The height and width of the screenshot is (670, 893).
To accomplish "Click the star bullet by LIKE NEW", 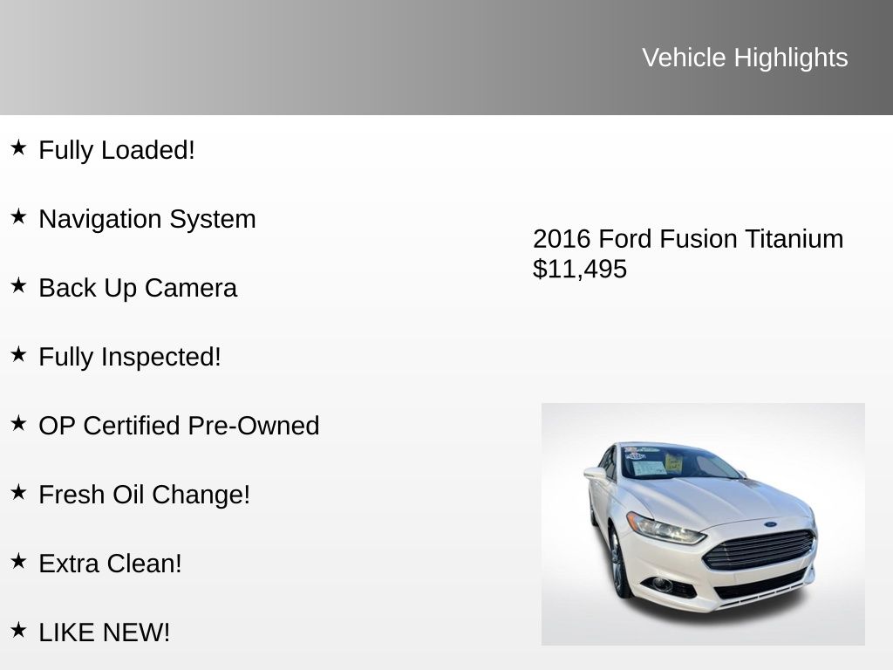I will click(x=18, y=630).
